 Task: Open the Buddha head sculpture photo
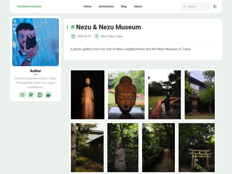click(x=126, y=95)
